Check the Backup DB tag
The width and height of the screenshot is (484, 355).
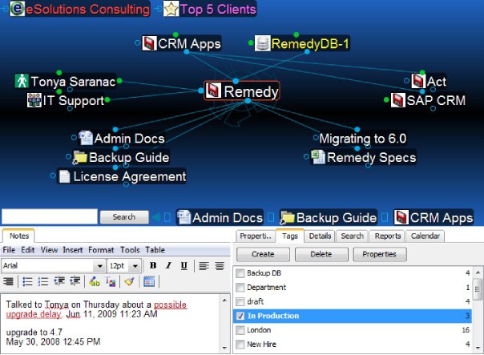240,273
